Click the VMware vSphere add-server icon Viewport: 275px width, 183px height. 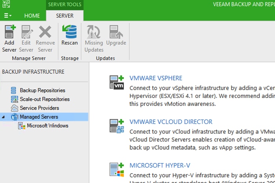tap(117, 82)
